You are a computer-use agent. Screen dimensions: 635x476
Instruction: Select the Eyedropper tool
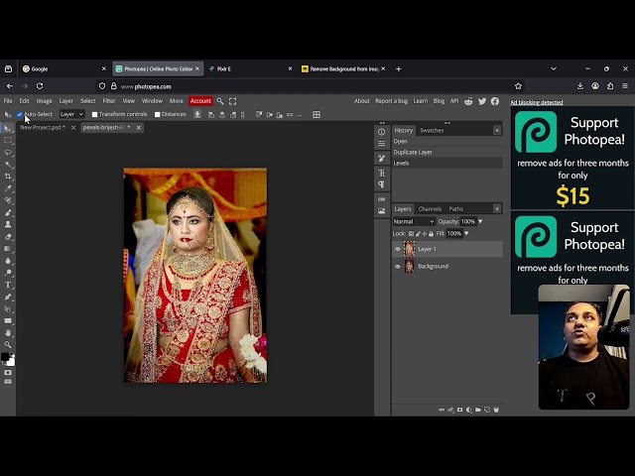point(8,188)
